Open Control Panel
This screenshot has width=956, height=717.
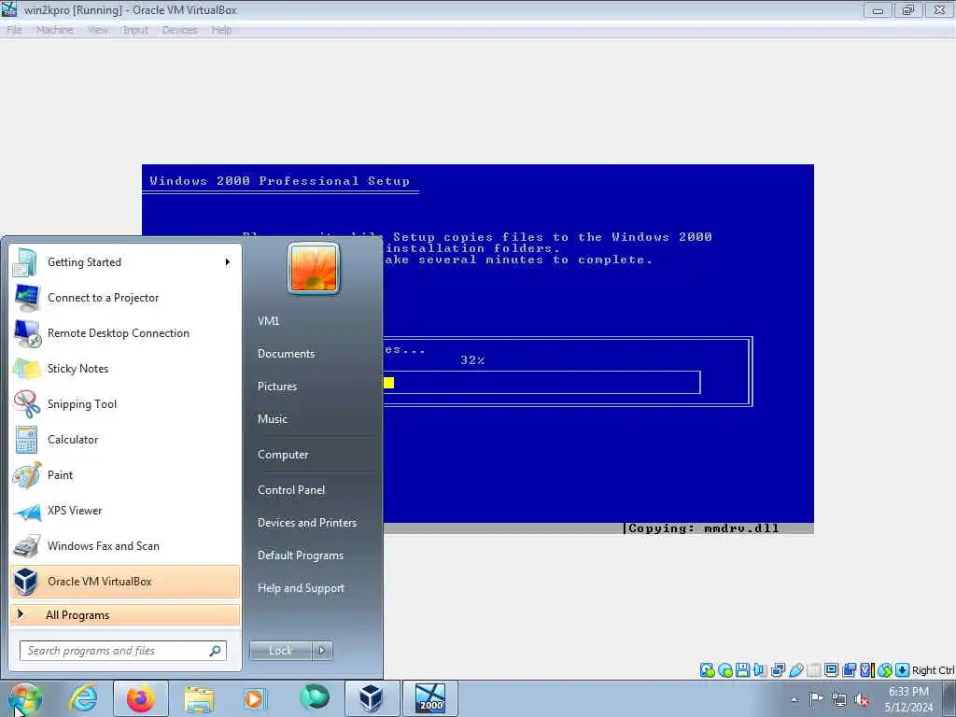[x=291, y=490]
